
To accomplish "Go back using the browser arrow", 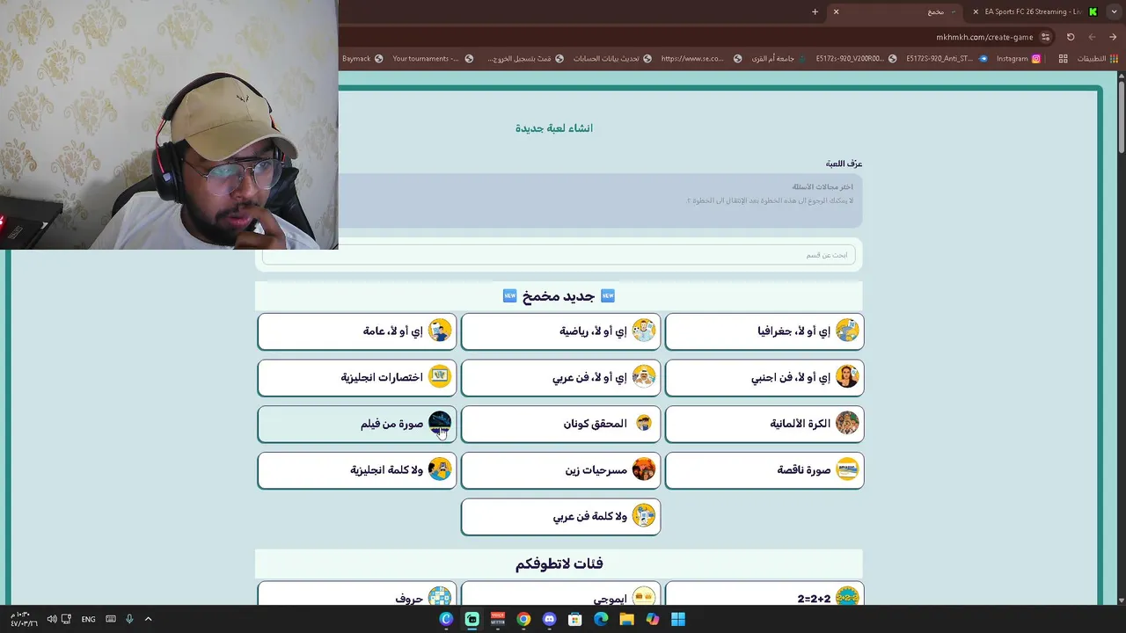I will [1113, 37].
